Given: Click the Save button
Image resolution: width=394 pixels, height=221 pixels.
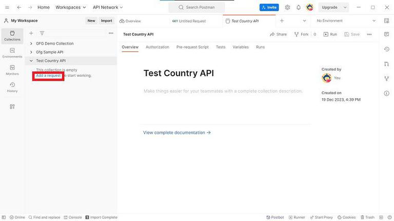Looking at the screenshot, I should (x=352, y=34).
